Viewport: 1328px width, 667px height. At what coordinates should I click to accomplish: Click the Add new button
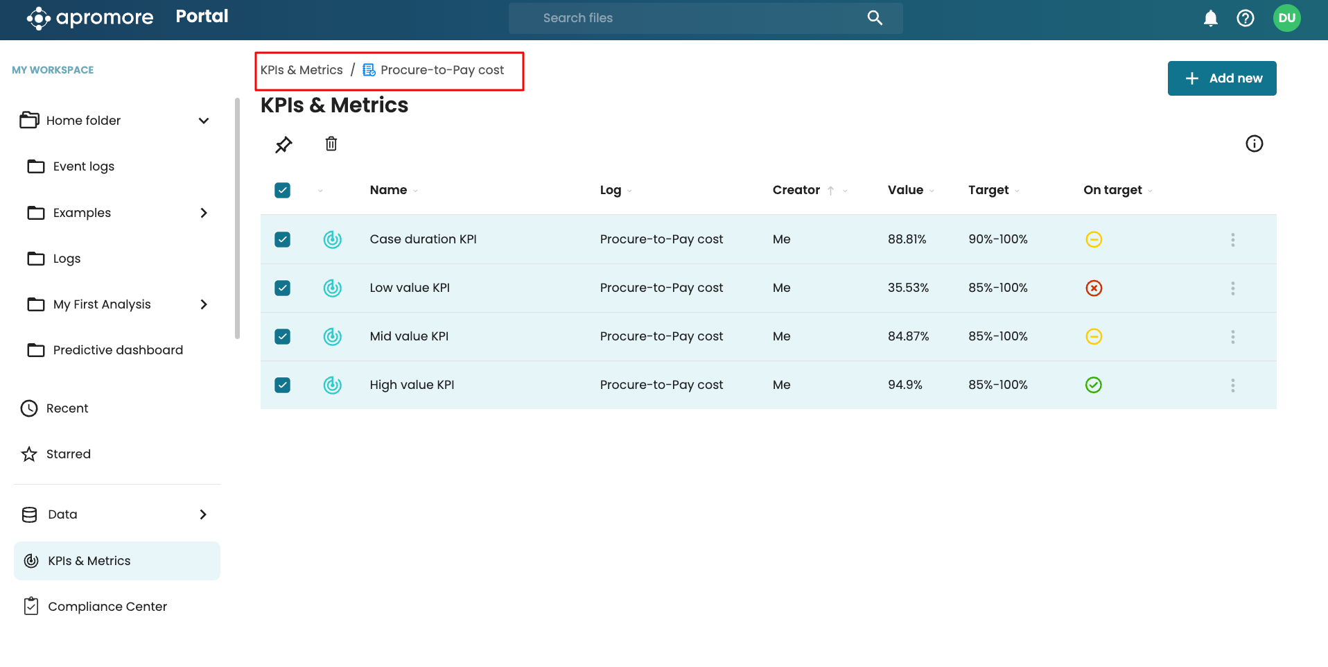(1221, 78)
